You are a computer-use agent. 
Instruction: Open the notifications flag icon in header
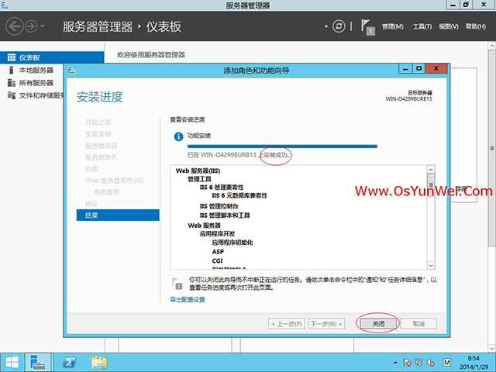coord(367,27)
